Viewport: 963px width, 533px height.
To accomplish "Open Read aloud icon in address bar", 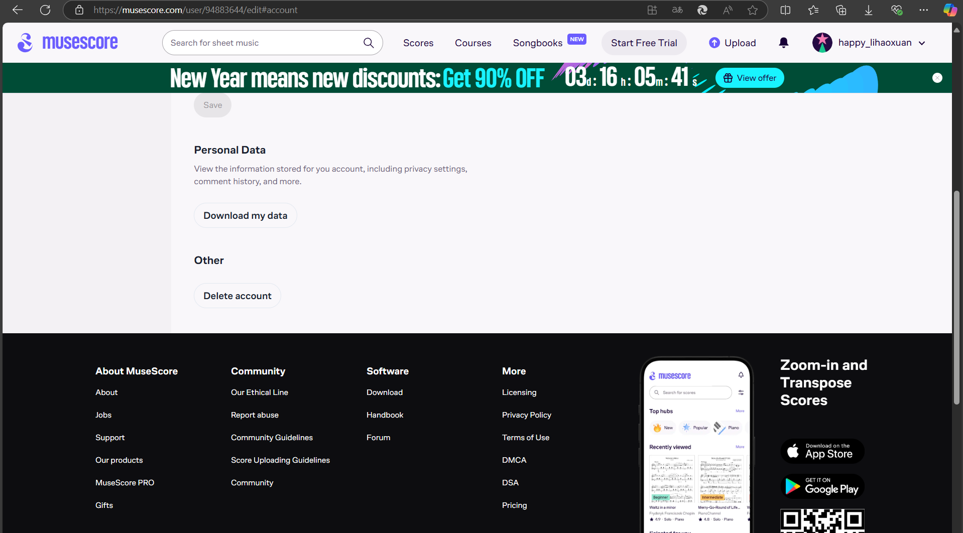I will coord(728,10).
